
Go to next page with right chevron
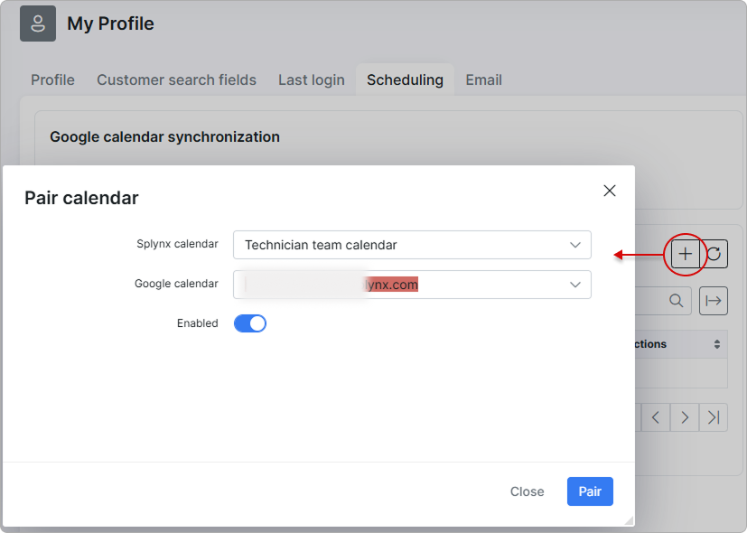click(685, 417)
